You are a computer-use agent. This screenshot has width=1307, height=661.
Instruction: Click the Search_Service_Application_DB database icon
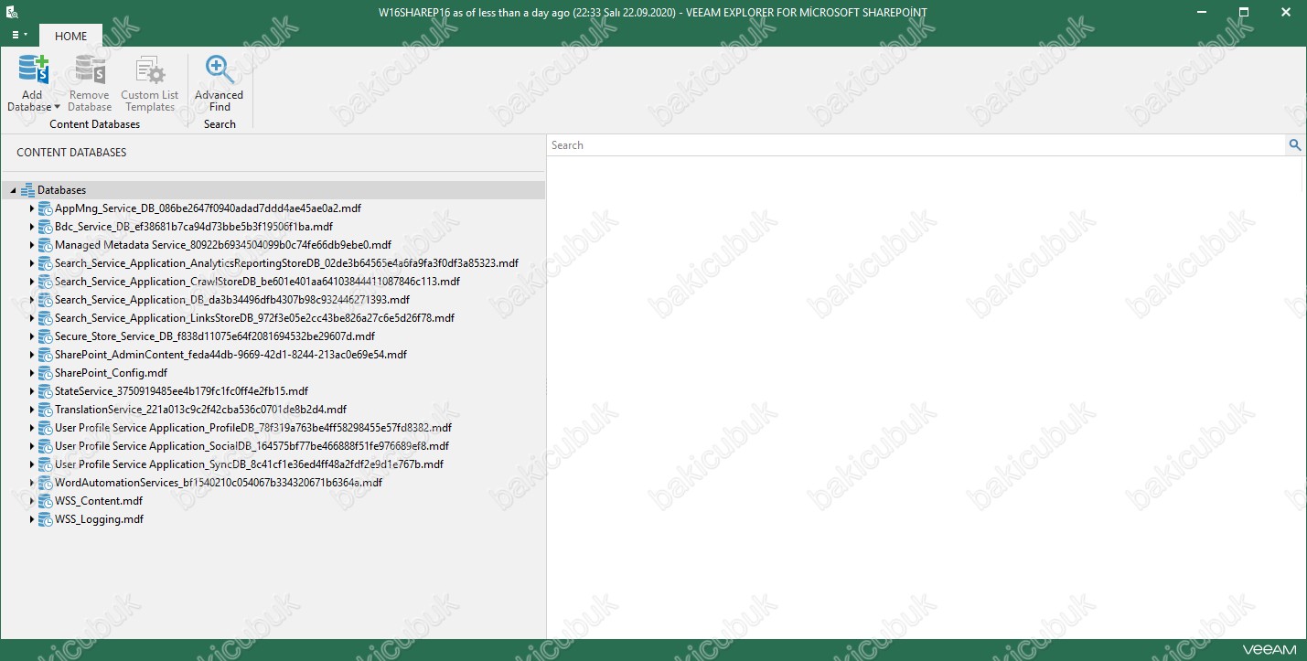tap(45, 300)
